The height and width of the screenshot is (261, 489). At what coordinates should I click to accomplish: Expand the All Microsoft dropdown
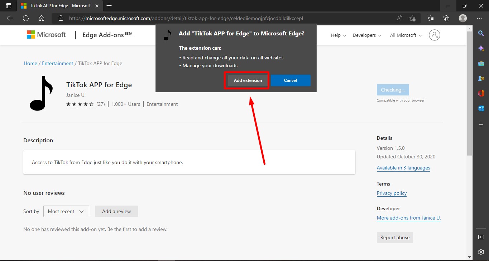click(406, 35)
